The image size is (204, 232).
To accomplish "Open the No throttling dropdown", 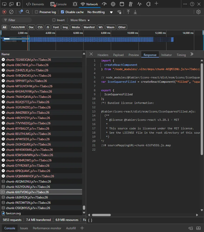I will [100, 12].
